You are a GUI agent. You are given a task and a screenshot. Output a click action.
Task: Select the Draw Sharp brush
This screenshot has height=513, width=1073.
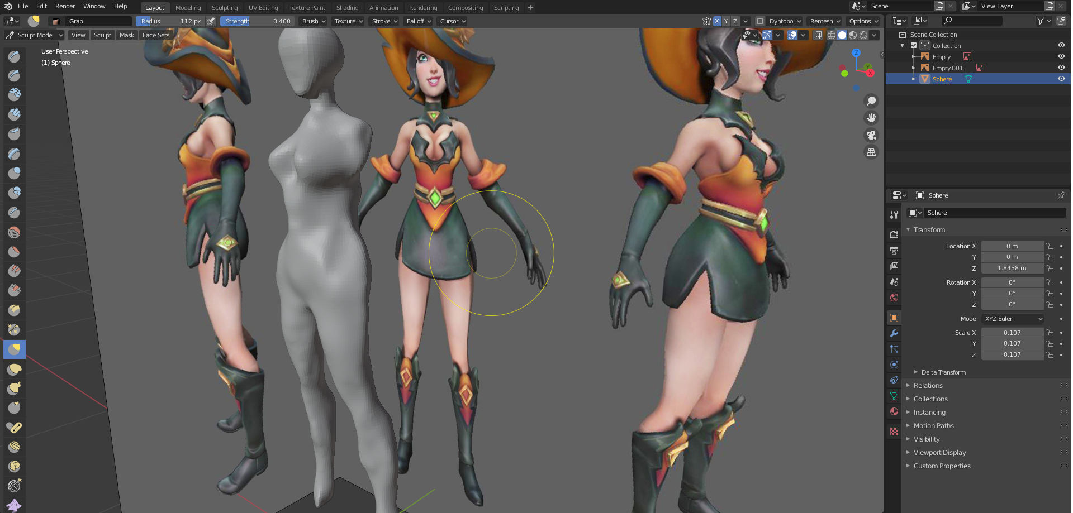14,75
